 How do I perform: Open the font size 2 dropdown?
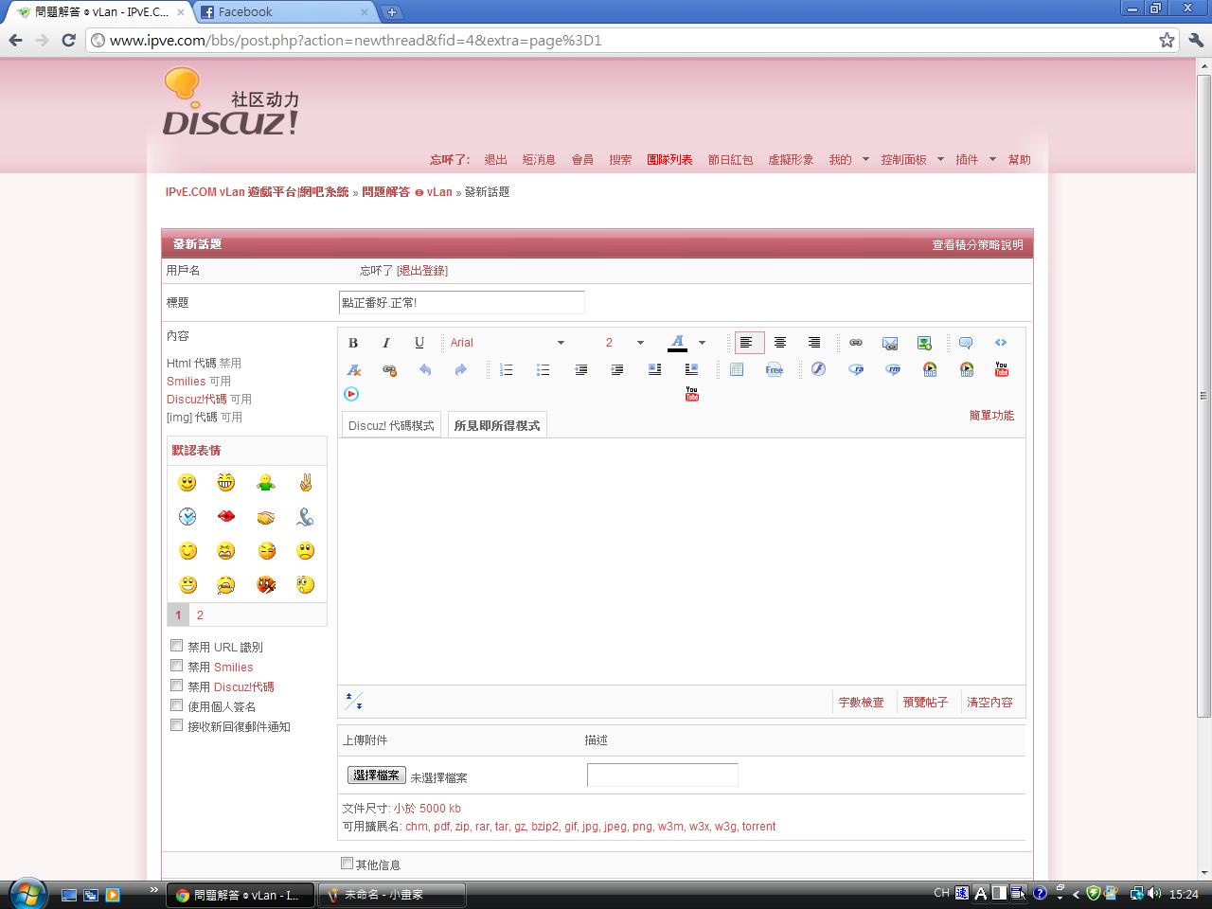625,343
